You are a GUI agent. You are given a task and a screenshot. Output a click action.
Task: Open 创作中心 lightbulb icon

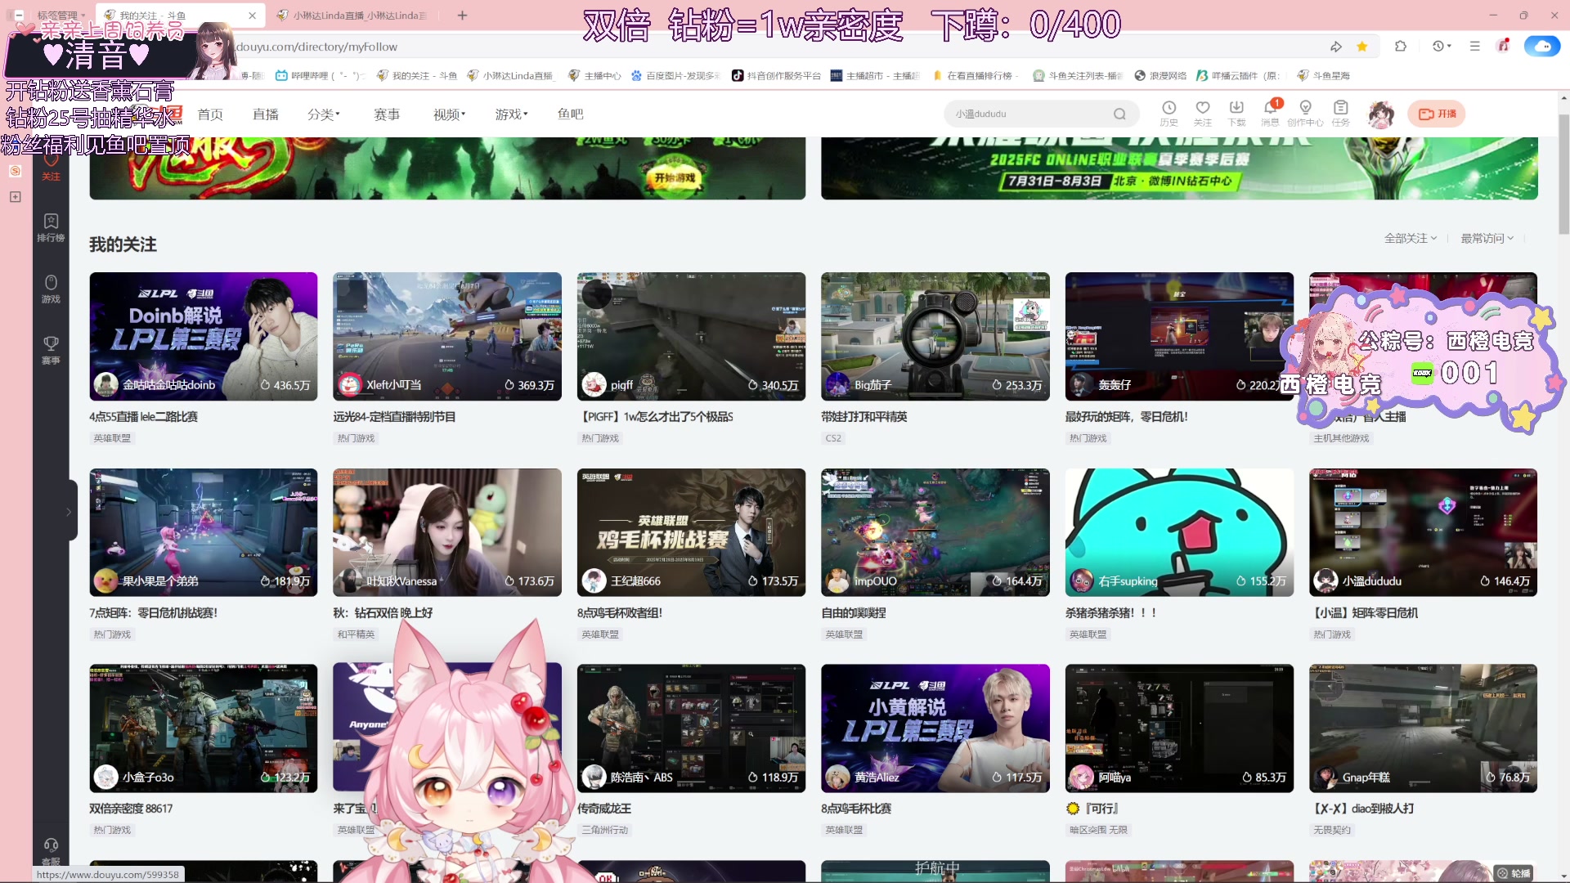[1305, 113]
